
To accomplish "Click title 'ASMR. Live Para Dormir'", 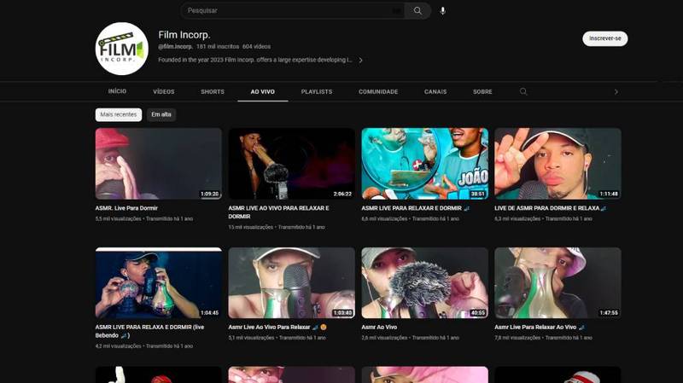I will (126, 208).
